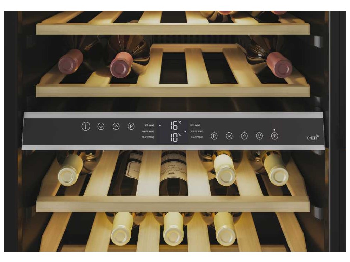Toggle the interior light bulb button
Image resolution: width=350 pixels, height=262 pixels.
[259, 136]
